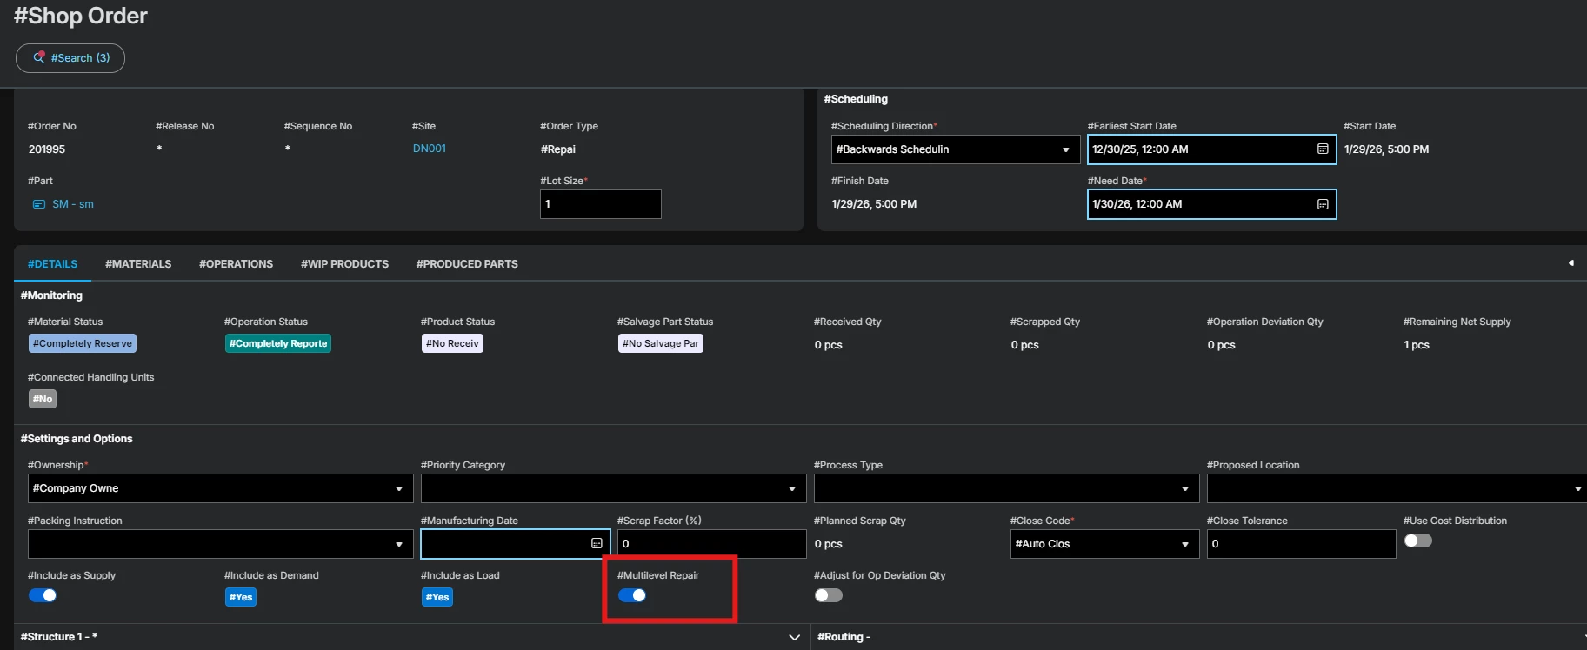Open the Operations tab
Image resolution: width=1587 pixels, height=650 pixels.
[x=236, y=264]
